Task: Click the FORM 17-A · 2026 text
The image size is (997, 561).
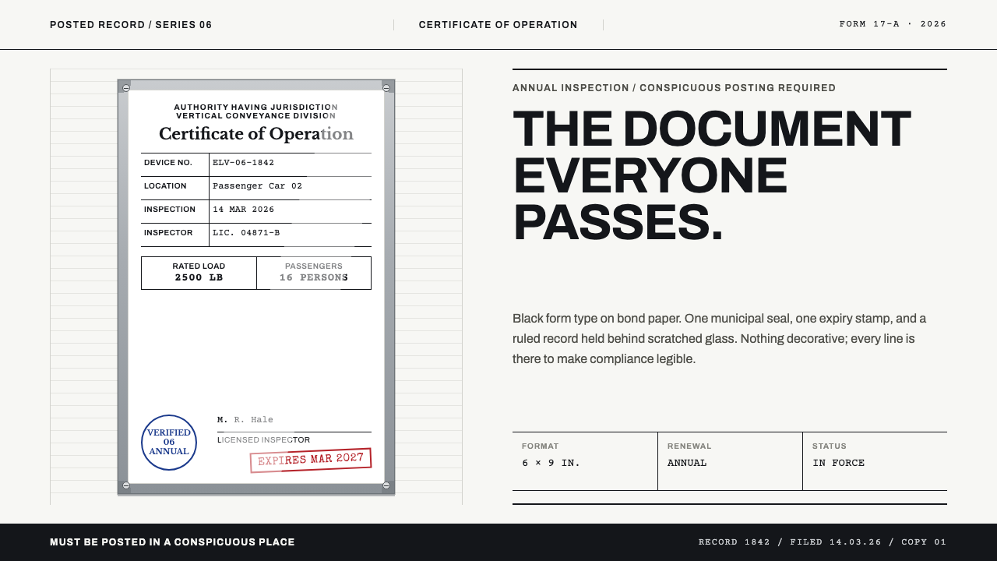Action: tap(893, 24)
